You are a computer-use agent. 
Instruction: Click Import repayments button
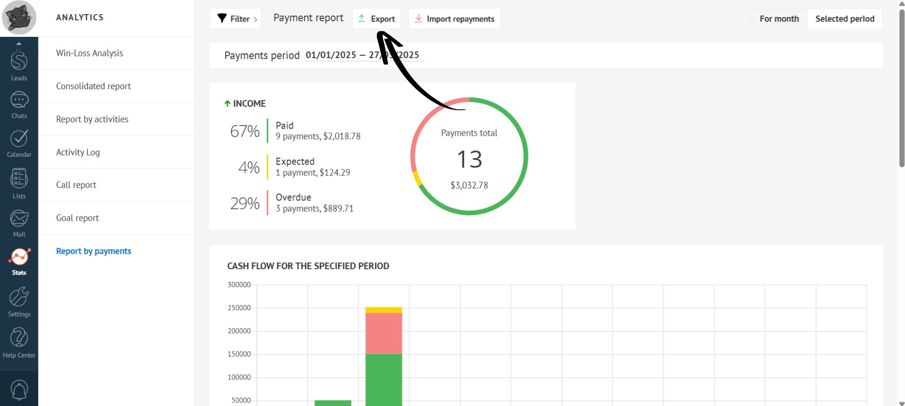(x=454, y=19)
